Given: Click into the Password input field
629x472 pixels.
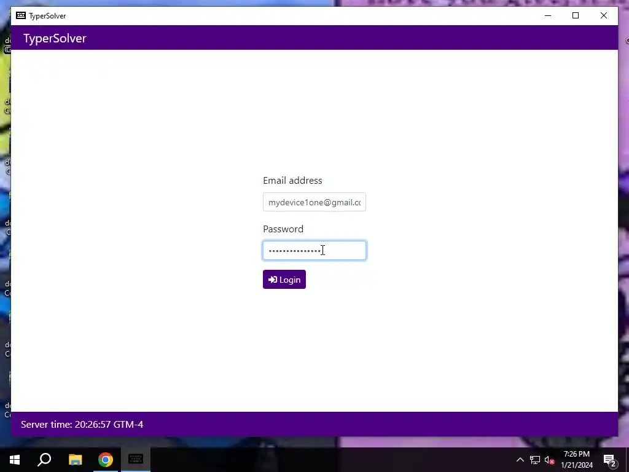Looking at the screenshot, I should (x=314, y=251).
